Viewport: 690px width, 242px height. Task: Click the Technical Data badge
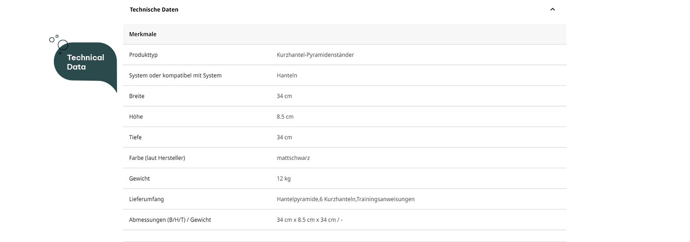point(85,62)
